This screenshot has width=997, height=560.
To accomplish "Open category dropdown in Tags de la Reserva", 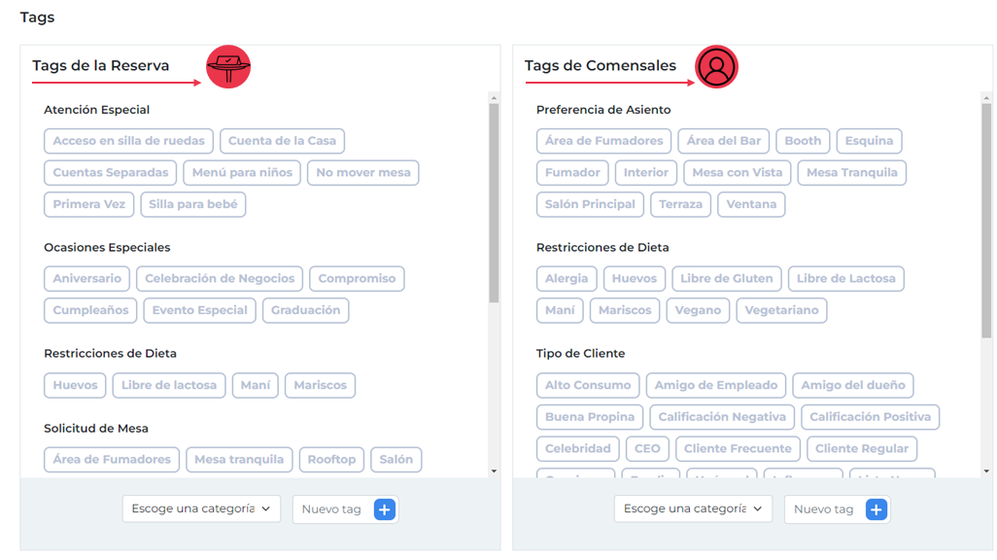I will pyautogui.click(x=201, y=508).
